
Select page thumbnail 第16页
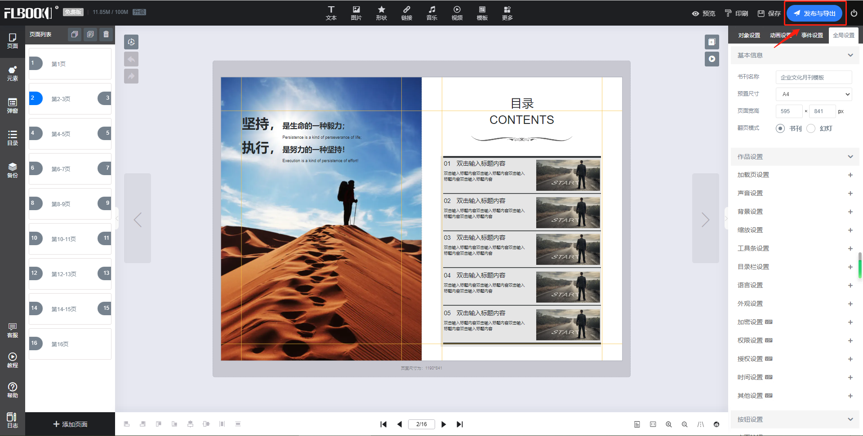click(x=70, y=344)
